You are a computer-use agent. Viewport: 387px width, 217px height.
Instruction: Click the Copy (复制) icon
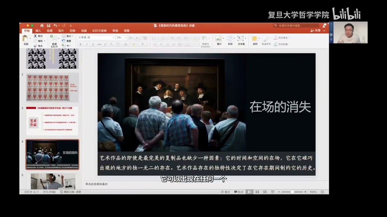pos(35,41)
